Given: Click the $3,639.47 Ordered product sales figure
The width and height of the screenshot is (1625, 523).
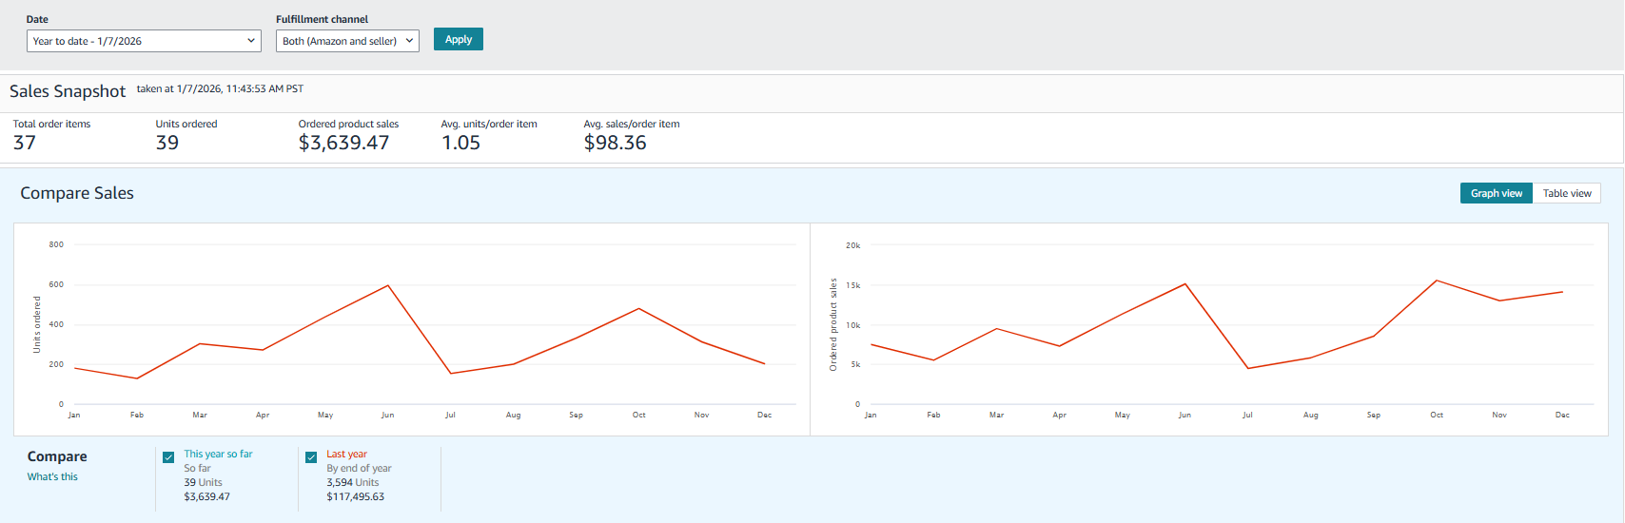Looking at the screenshot, I should click(343, 143).
